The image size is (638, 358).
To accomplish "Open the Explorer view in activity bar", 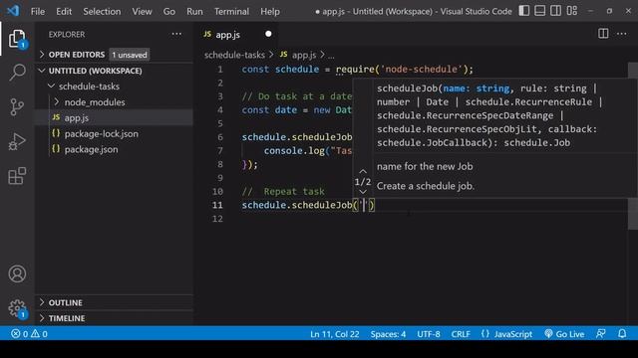I will tap(17, 39).
